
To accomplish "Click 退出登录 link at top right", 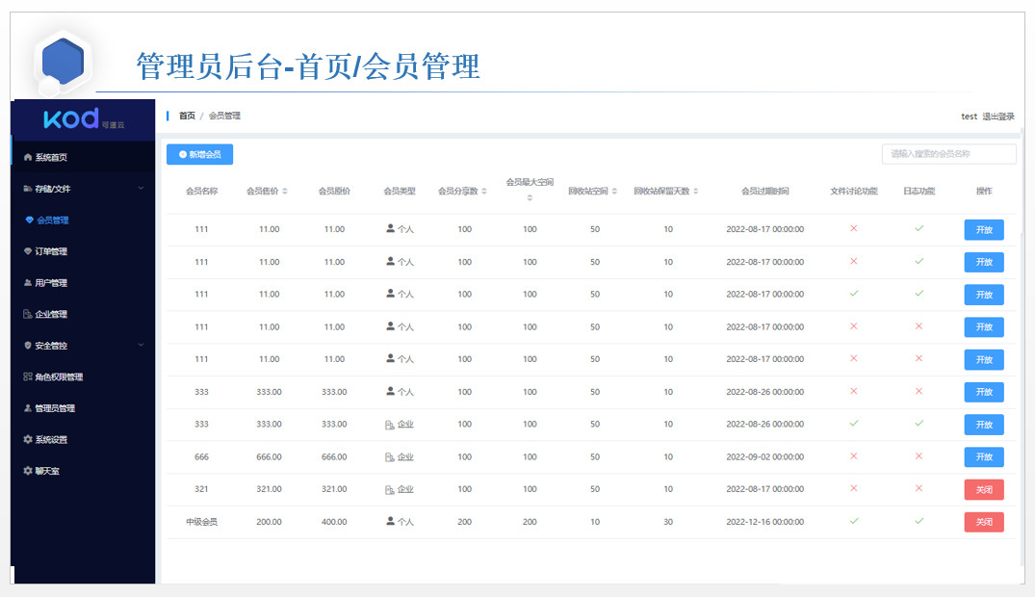I will [x=998, y=117].
